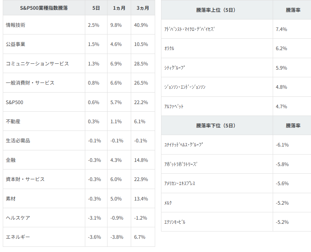
Task: Click the S&P500業種指数騰落 table header
Action: [44, 8]
